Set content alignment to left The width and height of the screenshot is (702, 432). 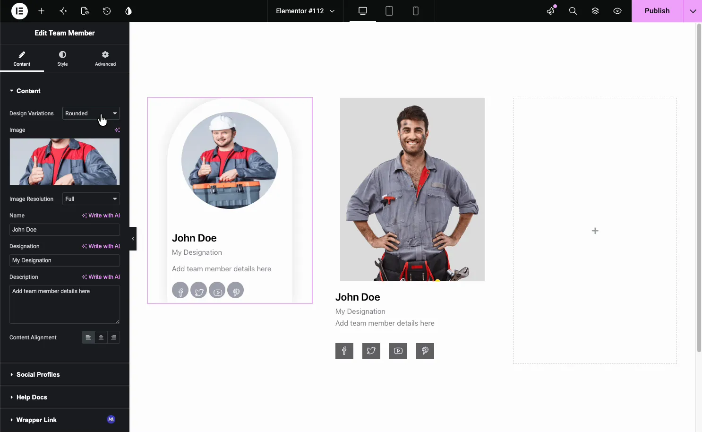click(x=88, y=337)
